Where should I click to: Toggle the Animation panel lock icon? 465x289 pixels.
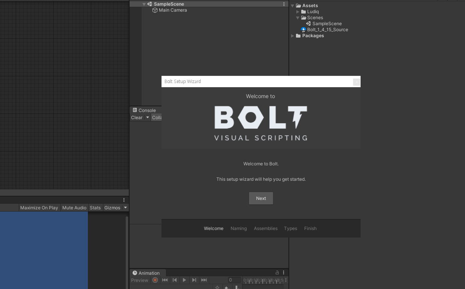[277, 272]
